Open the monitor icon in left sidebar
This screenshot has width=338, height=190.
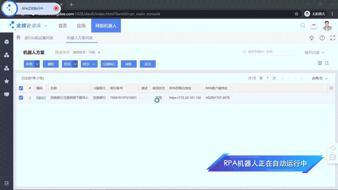coord(6,95)
